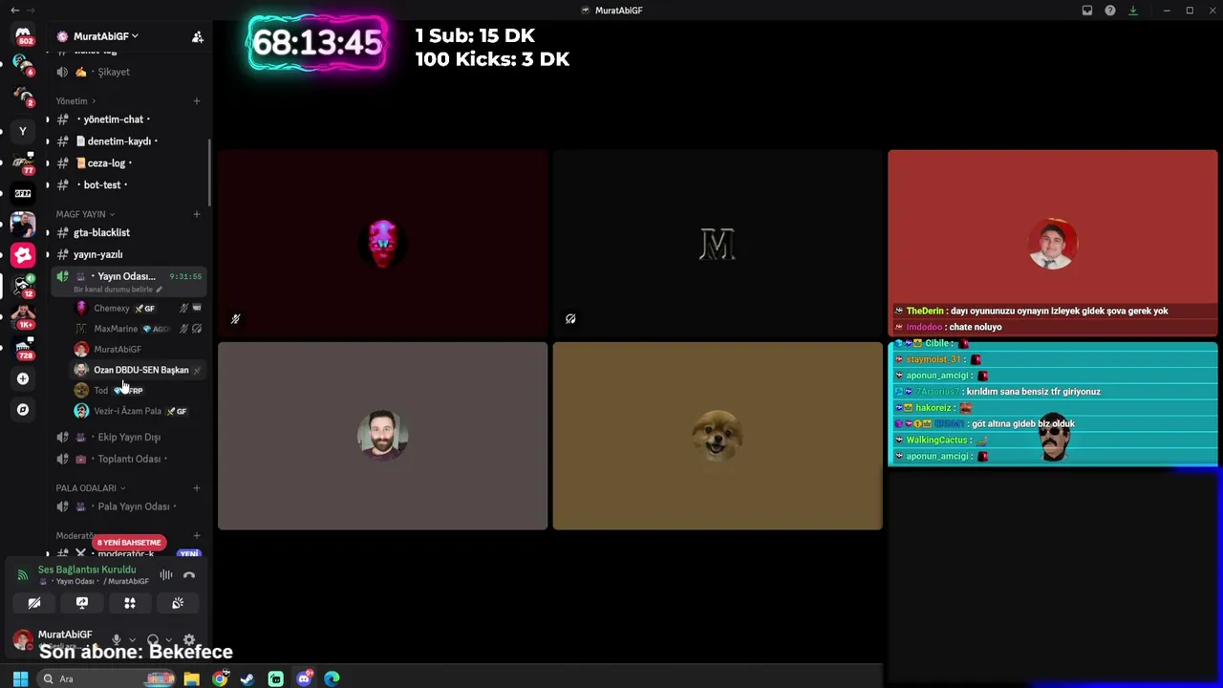The height and width of the screenshot is (688, 1223).
Task: Open the yayın-yazılı channel
Action: [x=128, y=255]
